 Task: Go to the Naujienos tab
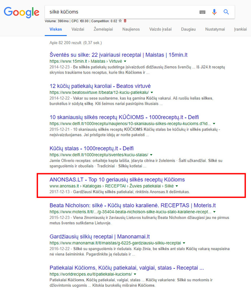click(x=131, y=29)
